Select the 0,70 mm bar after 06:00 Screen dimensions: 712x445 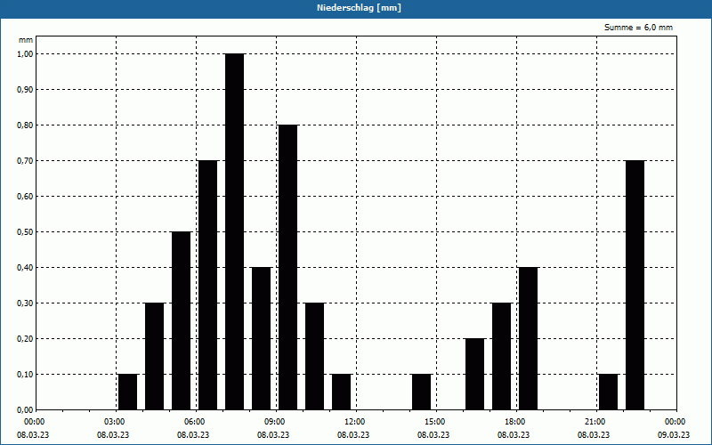[208, 285]
